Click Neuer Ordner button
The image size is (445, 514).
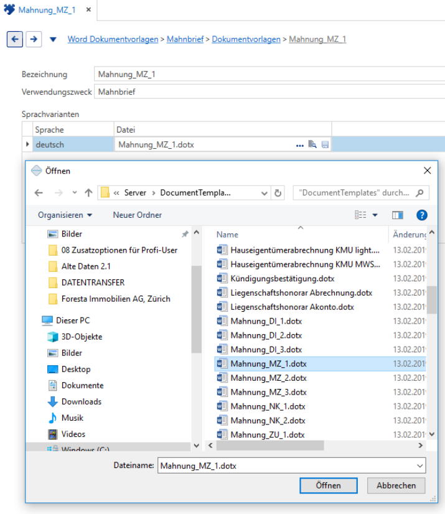pos(138,215)
